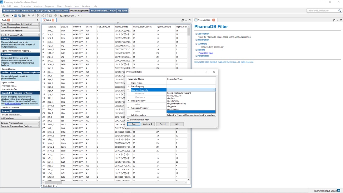This screenshot has width=343, height=193.
Task: Toggle Show Parameter Help checkbox
Action: pyautogui.click(x=128, y=119)
